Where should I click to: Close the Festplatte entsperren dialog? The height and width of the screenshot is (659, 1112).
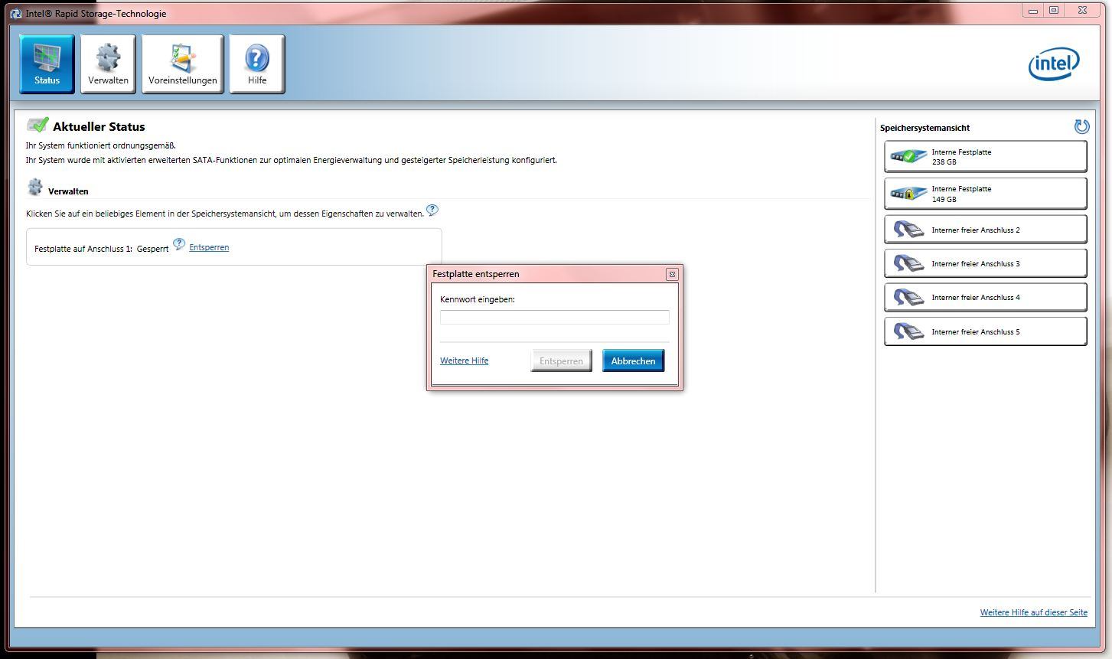pos(672,274)
